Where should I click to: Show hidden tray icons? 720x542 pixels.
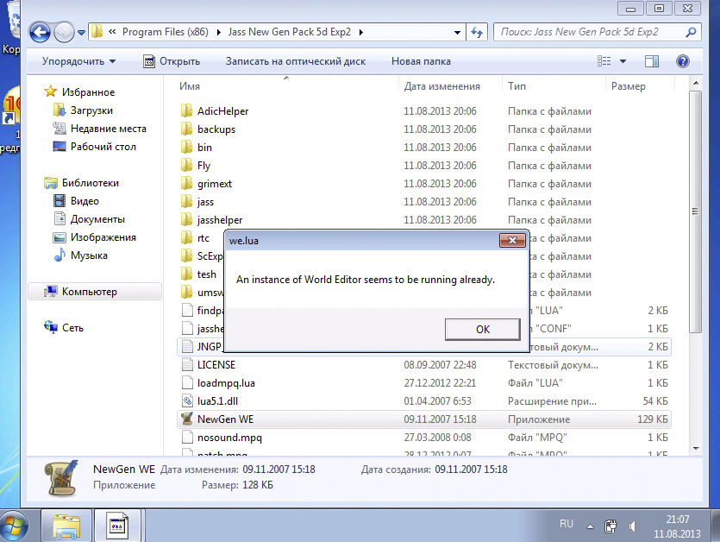click(x=590, y=526)
